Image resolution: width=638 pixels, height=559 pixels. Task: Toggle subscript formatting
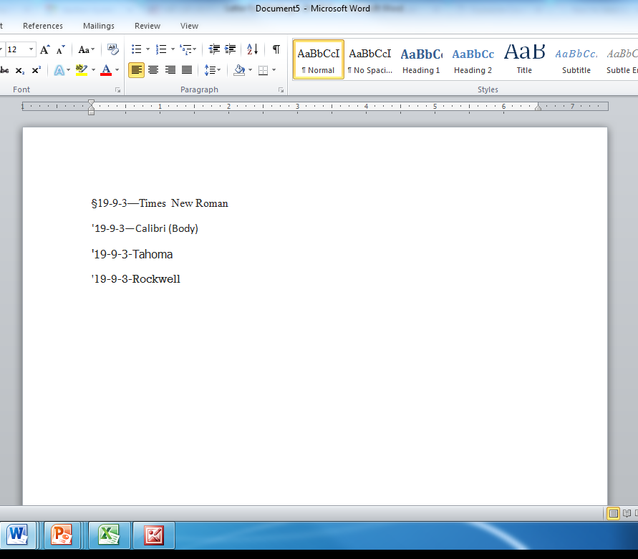pos(20,70)
